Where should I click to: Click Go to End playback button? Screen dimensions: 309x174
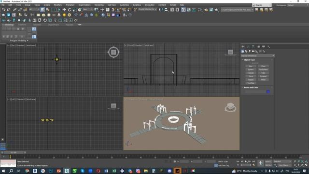click(x=253, y=161)
